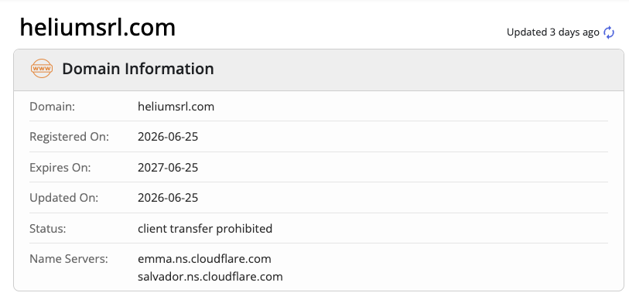Click empty area right of status row
Viewport: 629px width, 303px height.
[441, 229]
